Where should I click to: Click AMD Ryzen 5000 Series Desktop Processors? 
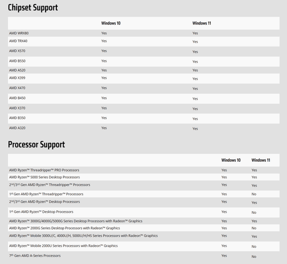click(x=45, y=177)
